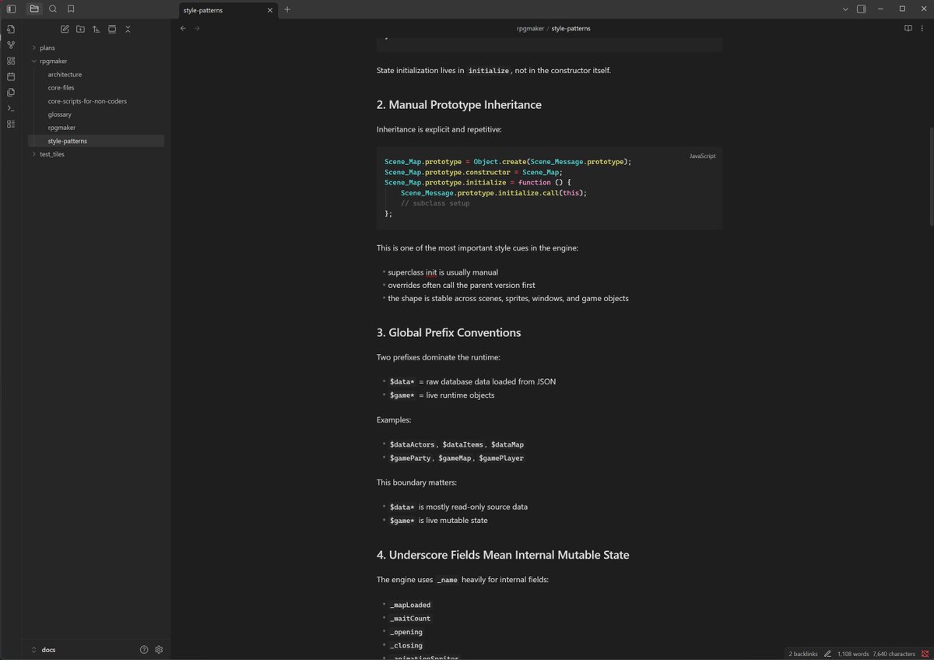Open settings gear icon
The image size is (934, 660).
coord(159,649)
